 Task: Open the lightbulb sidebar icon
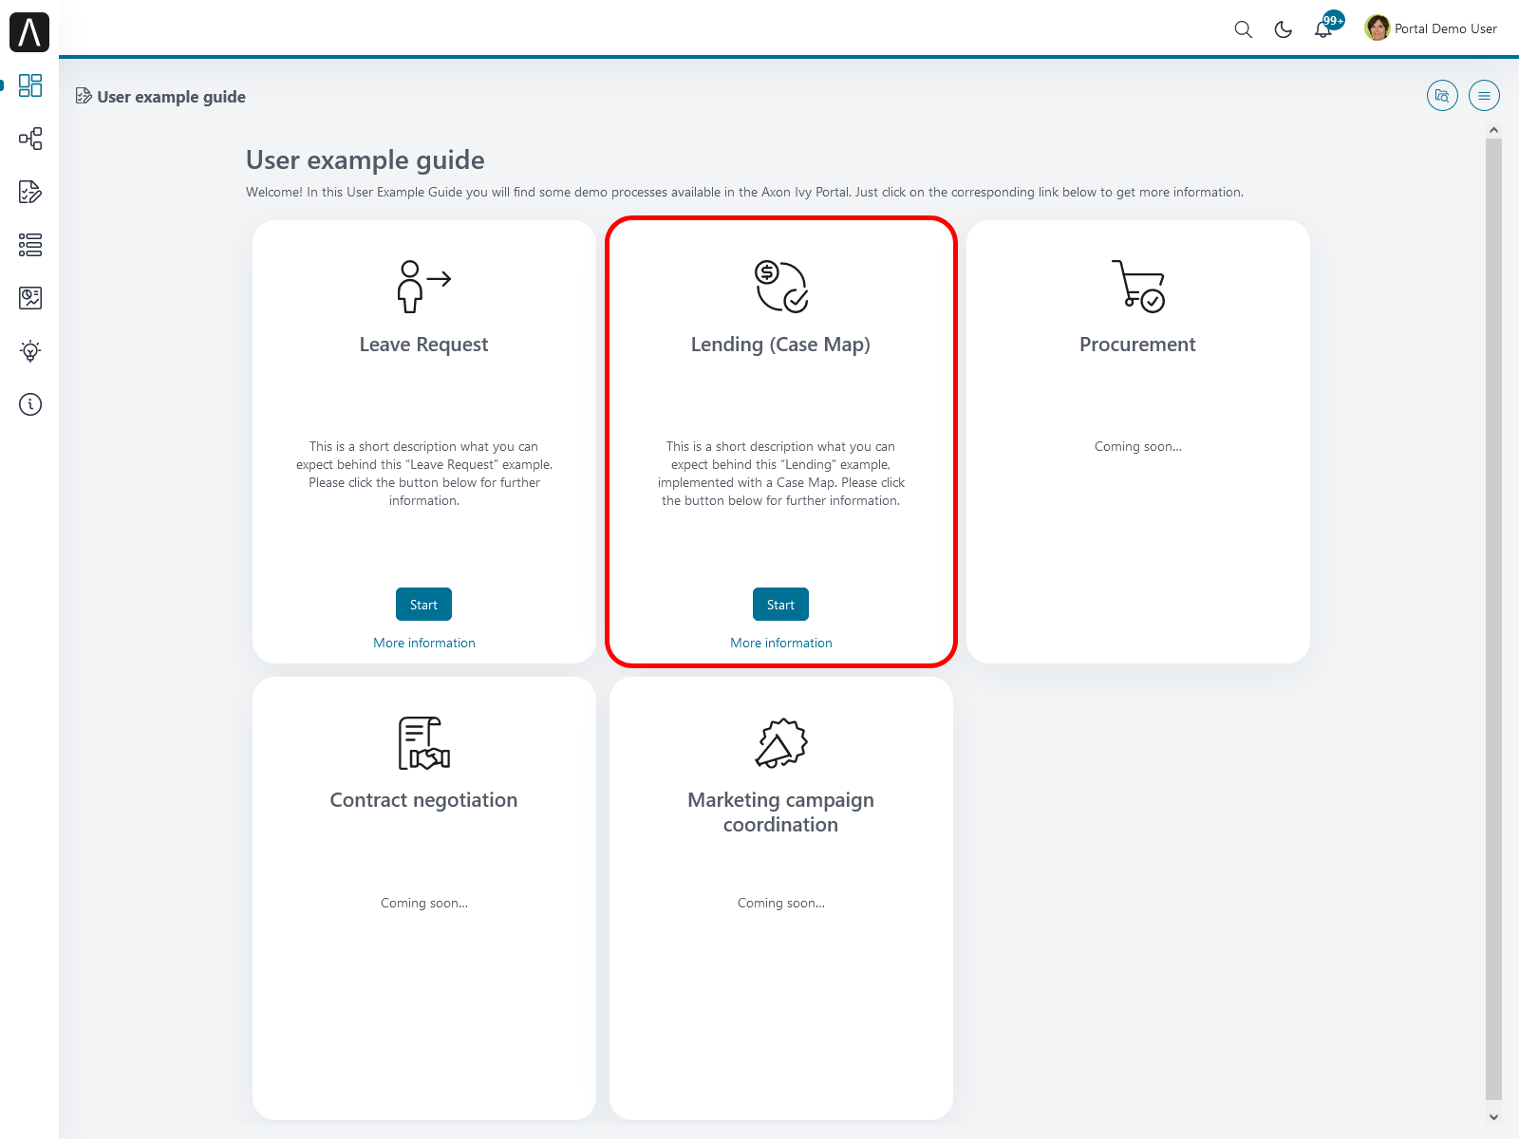(30, 351)
